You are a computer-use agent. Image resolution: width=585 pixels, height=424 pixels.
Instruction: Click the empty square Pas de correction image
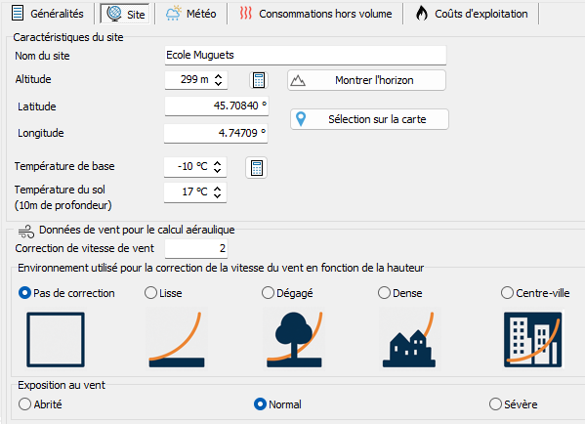click(56, 340)
